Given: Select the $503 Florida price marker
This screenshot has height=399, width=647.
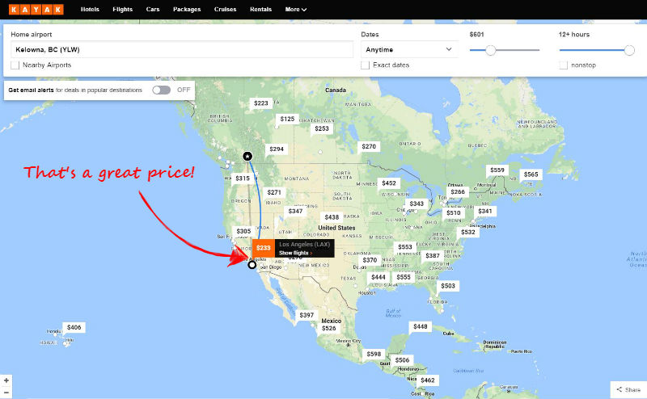Looking at the screenshot, I should (448, 286).
